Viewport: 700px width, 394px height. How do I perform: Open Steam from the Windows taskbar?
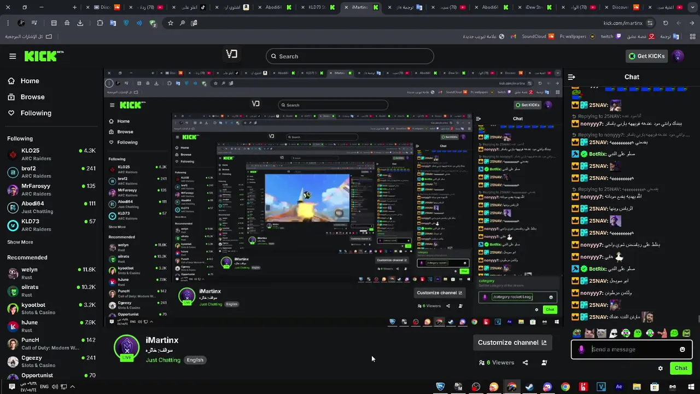click(x=529, y=387)
